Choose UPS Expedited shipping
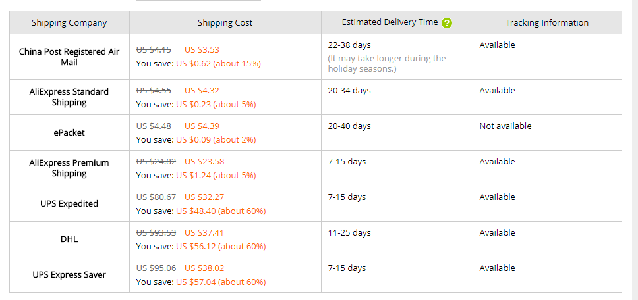Viewport: 638px width, 300px height. pyautogui.click(x=69, y=203)
